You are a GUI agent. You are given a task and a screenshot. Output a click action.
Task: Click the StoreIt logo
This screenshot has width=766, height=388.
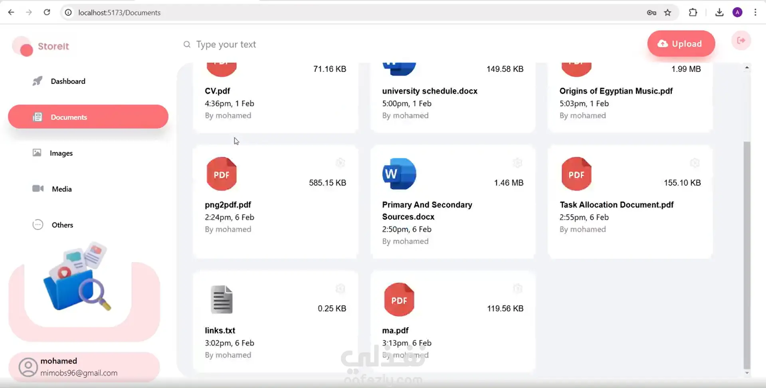point(41,47)
